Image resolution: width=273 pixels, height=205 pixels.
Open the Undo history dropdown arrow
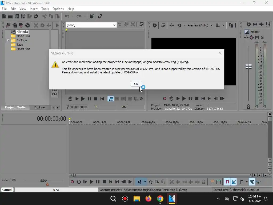pos(73,16)
